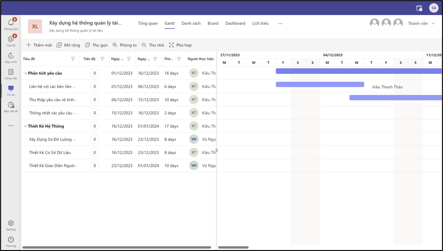Open the Của tôi mentions icon
The image size is (443, 251).
(11, 40)
